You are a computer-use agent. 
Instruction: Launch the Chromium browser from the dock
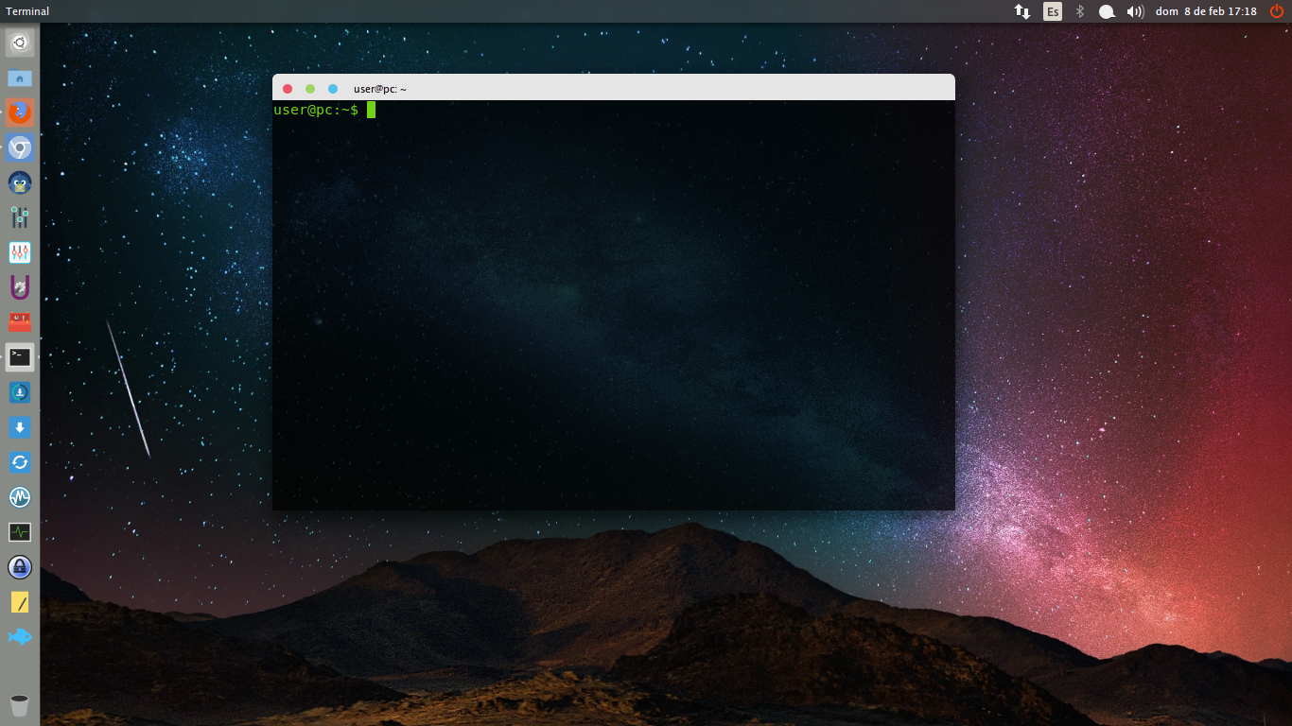click(x=20, y=147)
